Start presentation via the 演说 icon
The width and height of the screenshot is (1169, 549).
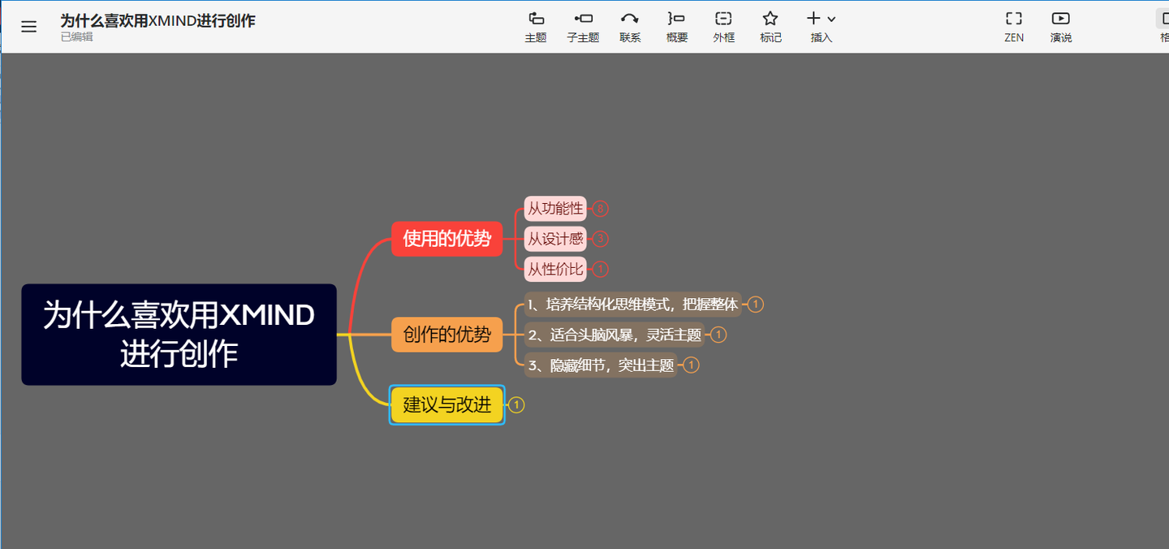(1060, 26)
